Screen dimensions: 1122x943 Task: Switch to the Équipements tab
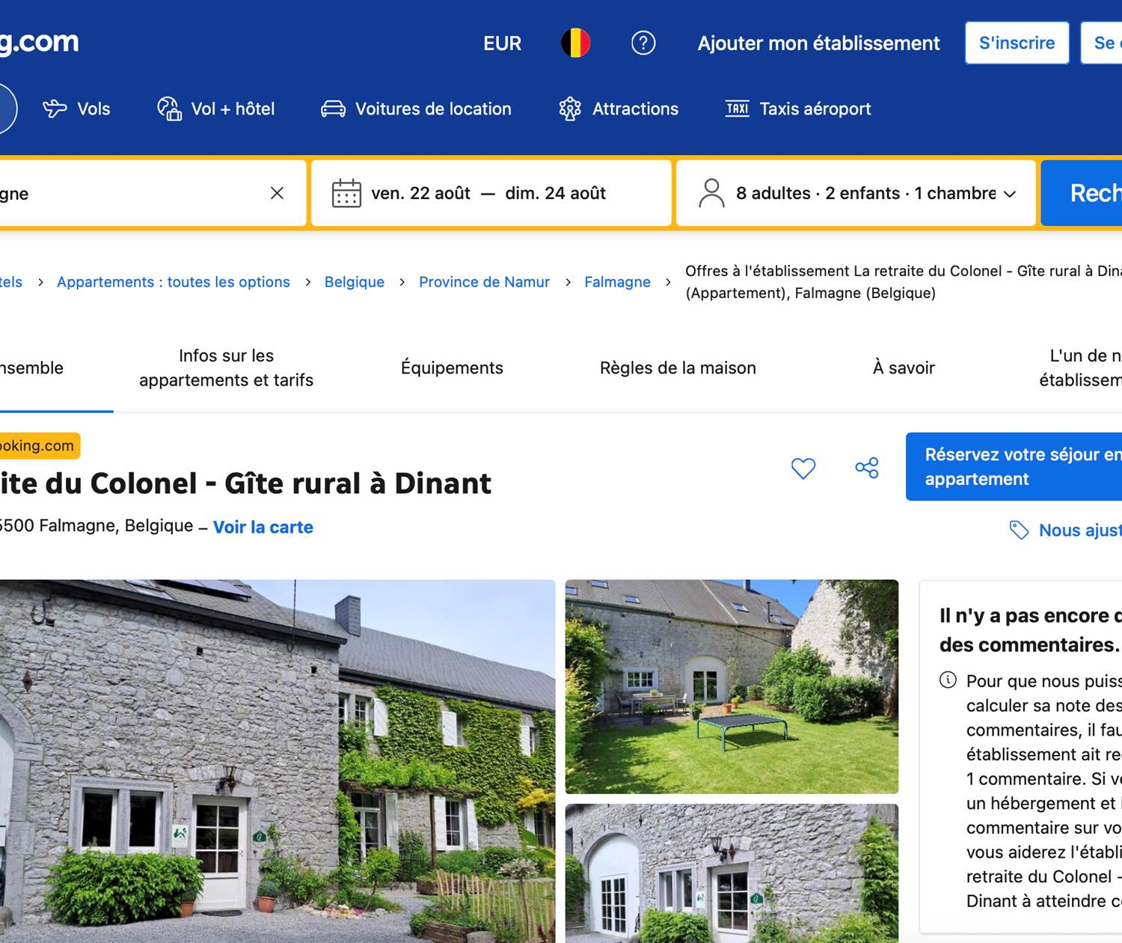point(452,367)
